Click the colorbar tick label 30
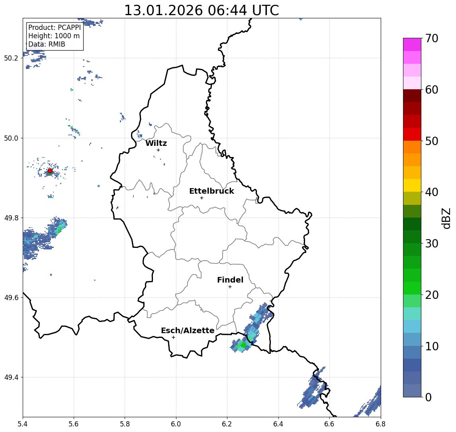This screenshot has width=456, height=432. pyautogui.click(x=432, y=243)
